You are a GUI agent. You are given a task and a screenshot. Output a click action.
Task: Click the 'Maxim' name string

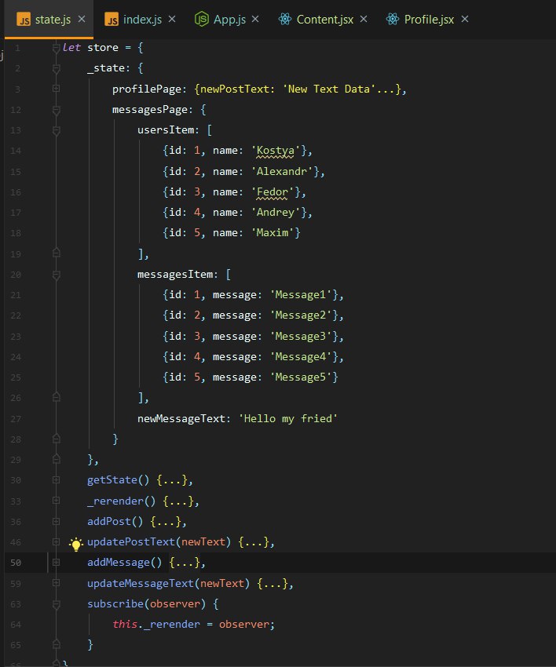point(273,233)
